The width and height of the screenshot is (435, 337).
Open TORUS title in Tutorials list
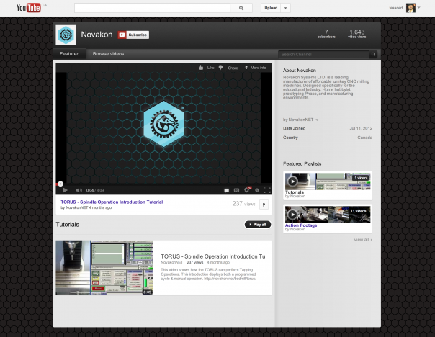click(x=212, y=256)
